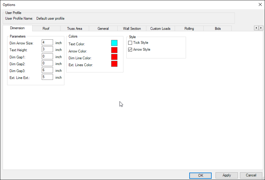Change the red Arrow Color swatch
The height and width of the screenshot is (180, 265).
[x=114, y=50]
